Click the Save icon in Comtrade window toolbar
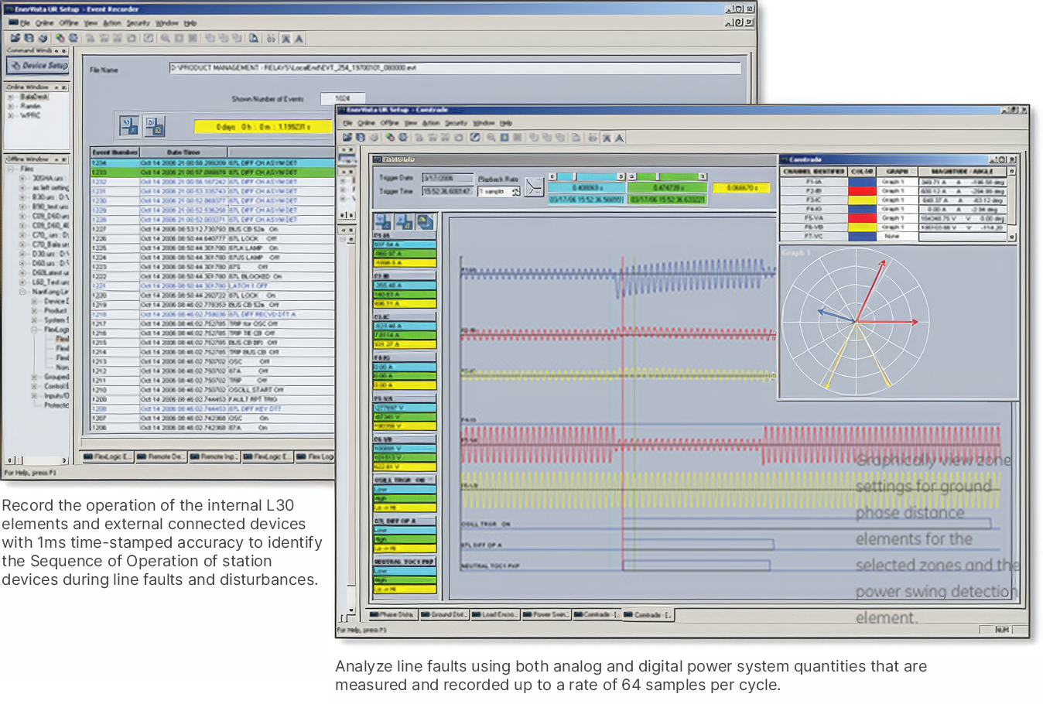Image resolution: width=1043 pixels, height=704 pixels. pos(361,137)
